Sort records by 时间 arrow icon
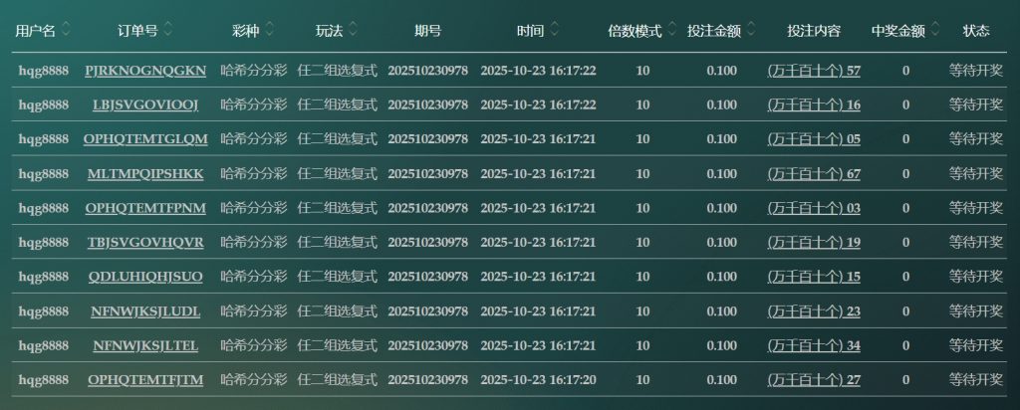Viewport: 1020px width, 410px height. pyautogui.click(x=554, y=30)
